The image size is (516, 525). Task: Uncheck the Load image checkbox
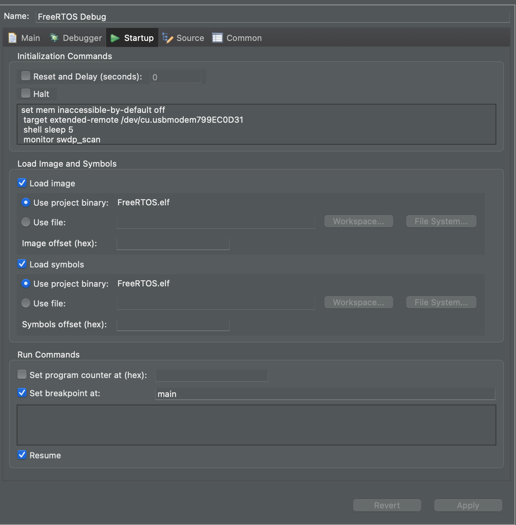(x=22, y=183)
